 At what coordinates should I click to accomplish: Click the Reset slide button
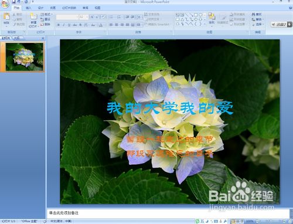[x=46, y=19]
